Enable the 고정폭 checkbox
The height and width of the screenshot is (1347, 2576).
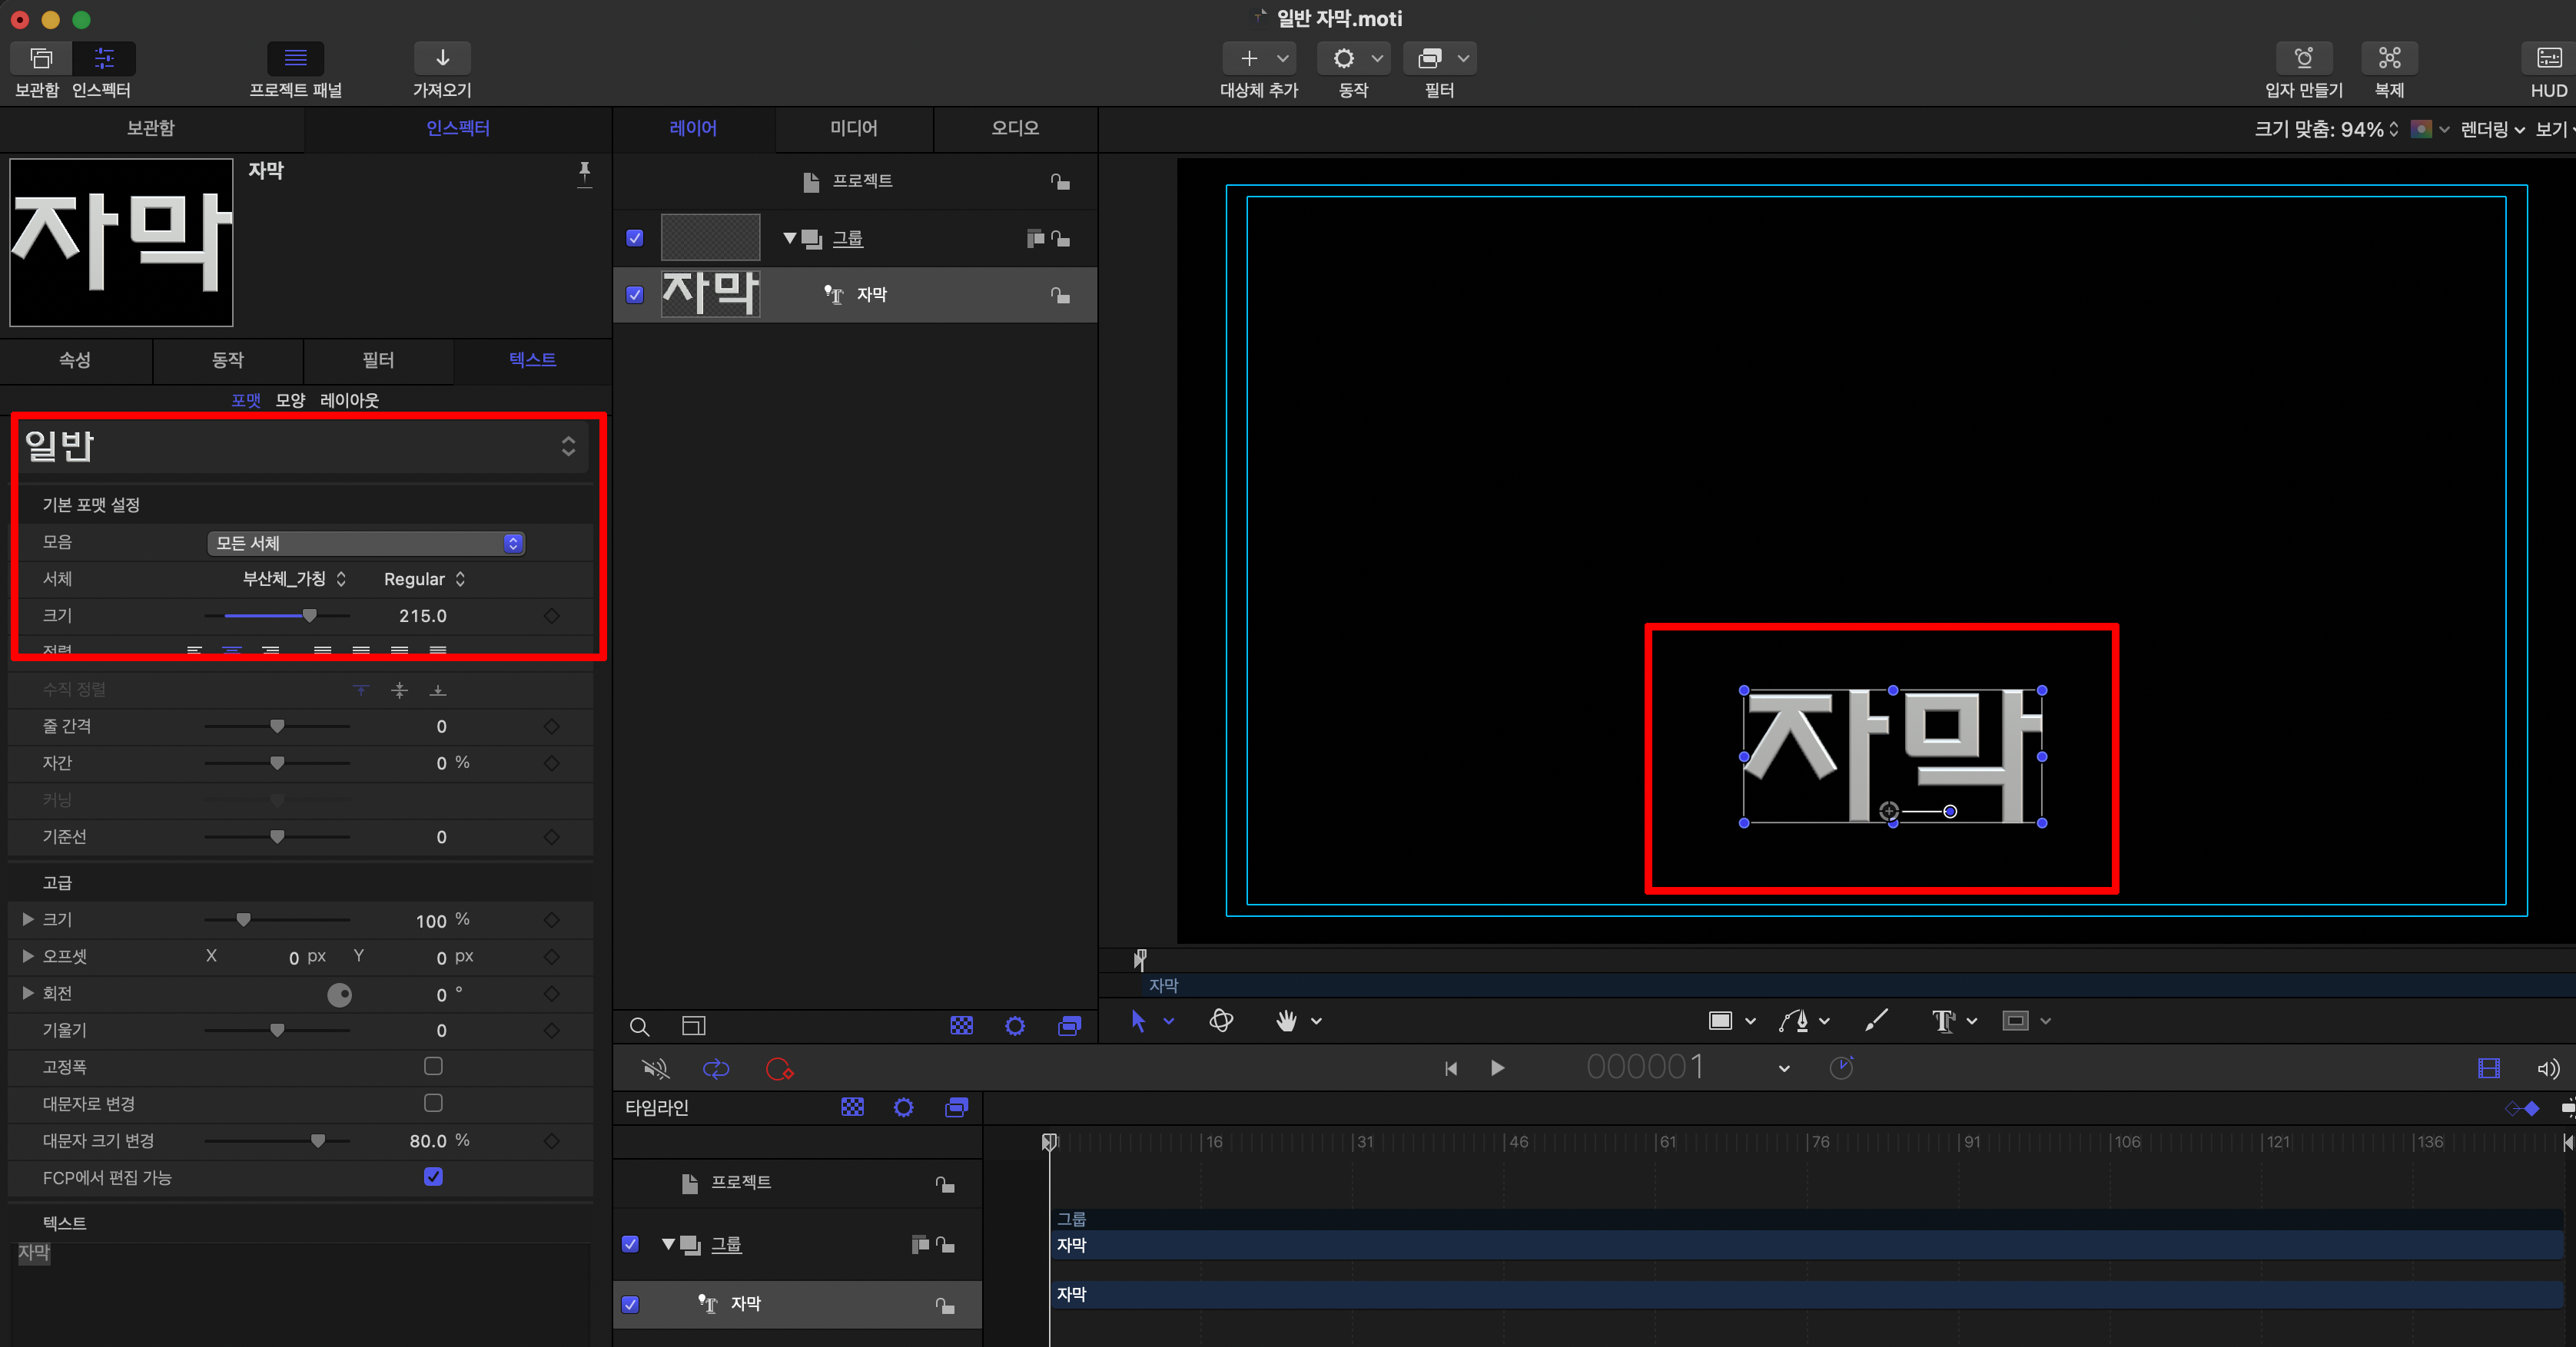pyautogui.click(x=433, y=1066)
